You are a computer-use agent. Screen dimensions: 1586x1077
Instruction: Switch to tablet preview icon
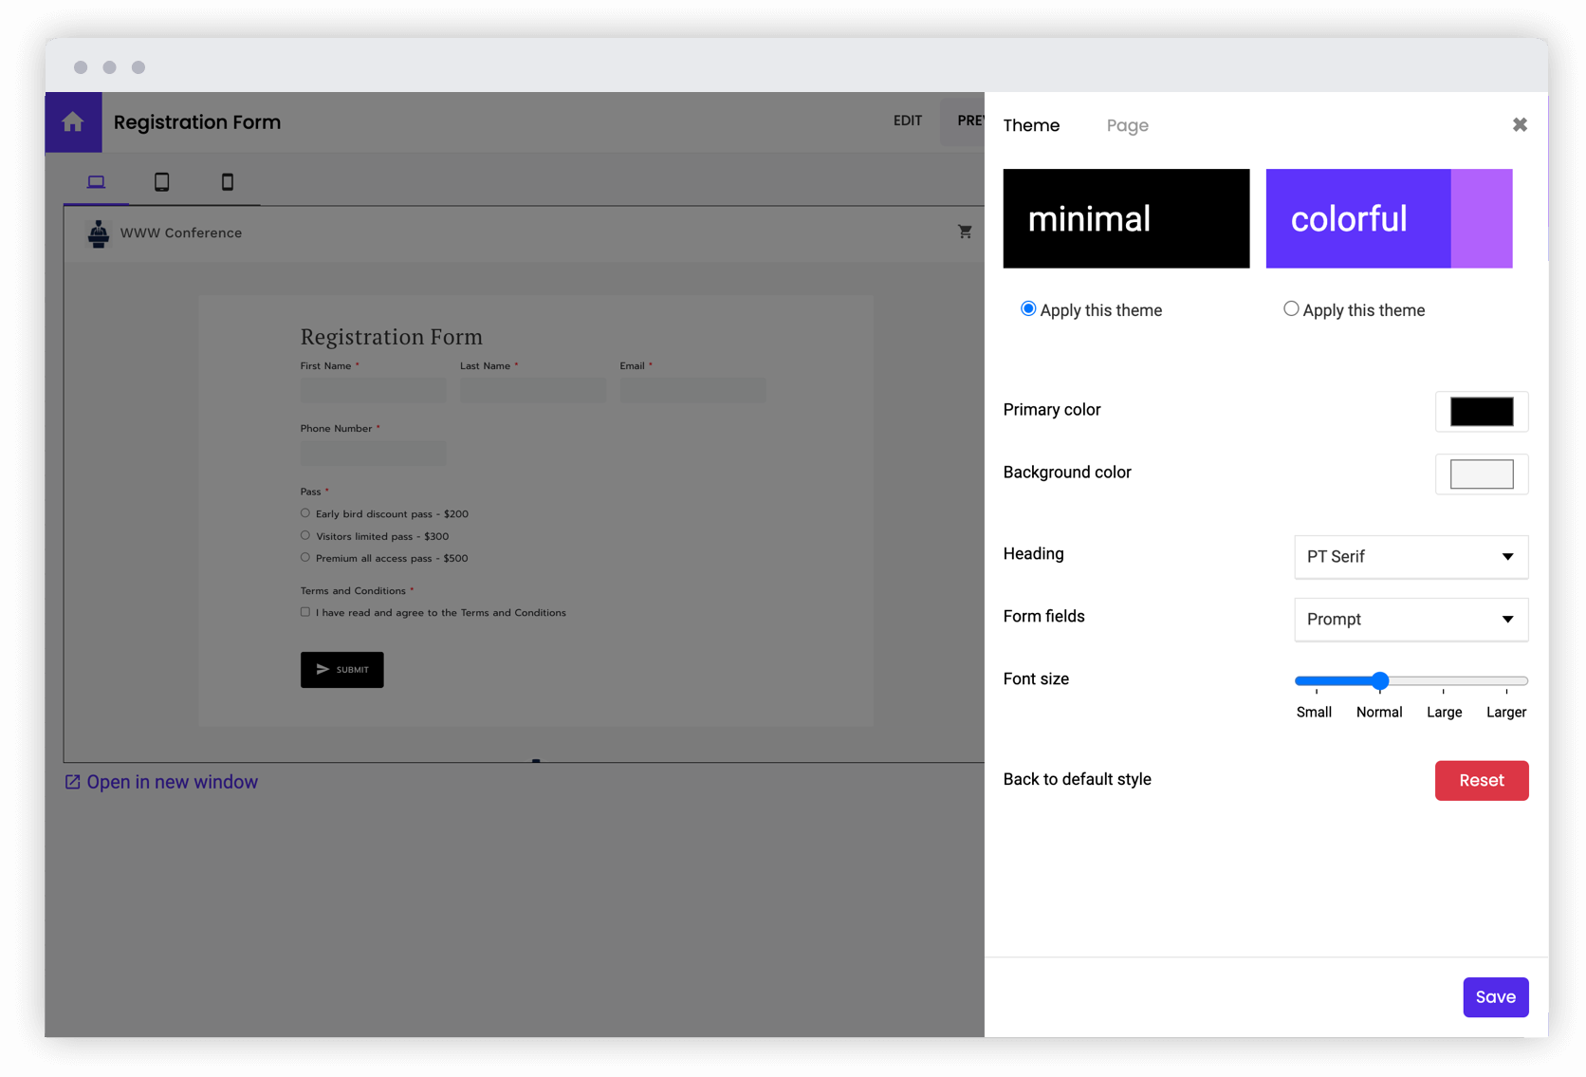point(161,181)
